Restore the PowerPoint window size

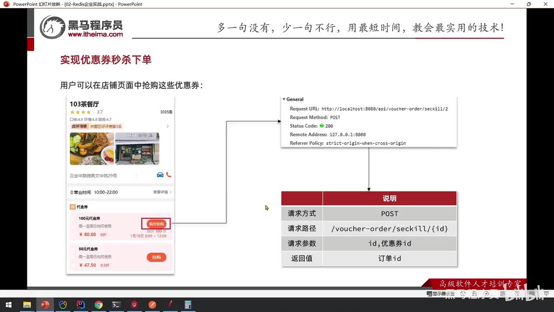coord(528,4)
